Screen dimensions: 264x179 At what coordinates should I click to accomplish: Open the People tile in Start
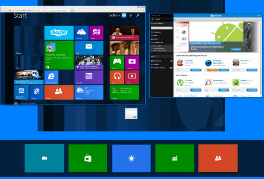59,92
